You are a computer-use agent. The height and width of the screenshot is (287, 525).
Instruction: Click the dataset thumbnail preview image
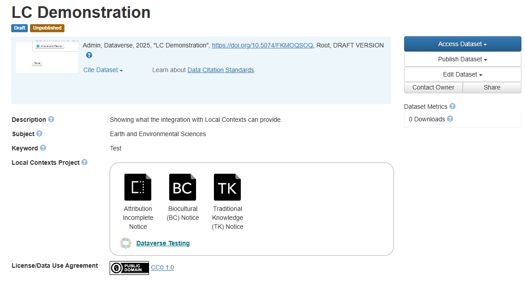click(x=47, y=56)
